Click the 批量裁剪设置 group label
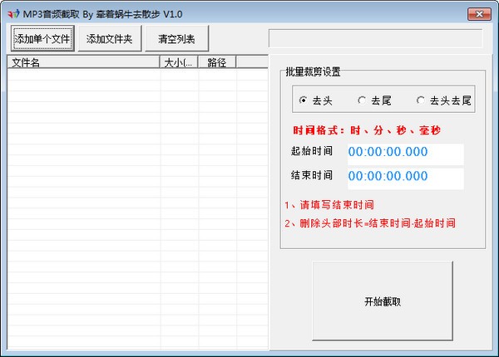This screenshot has width=499, height=357. click(x=313, y=72)
